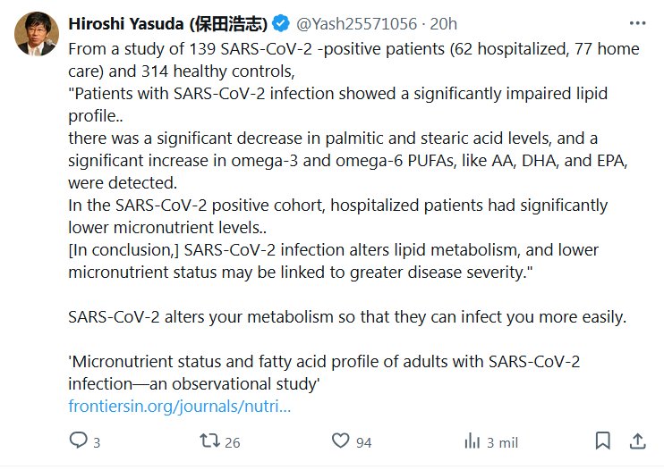
Task: Open view analytics bar chart icon
Action: click(472, 441)
